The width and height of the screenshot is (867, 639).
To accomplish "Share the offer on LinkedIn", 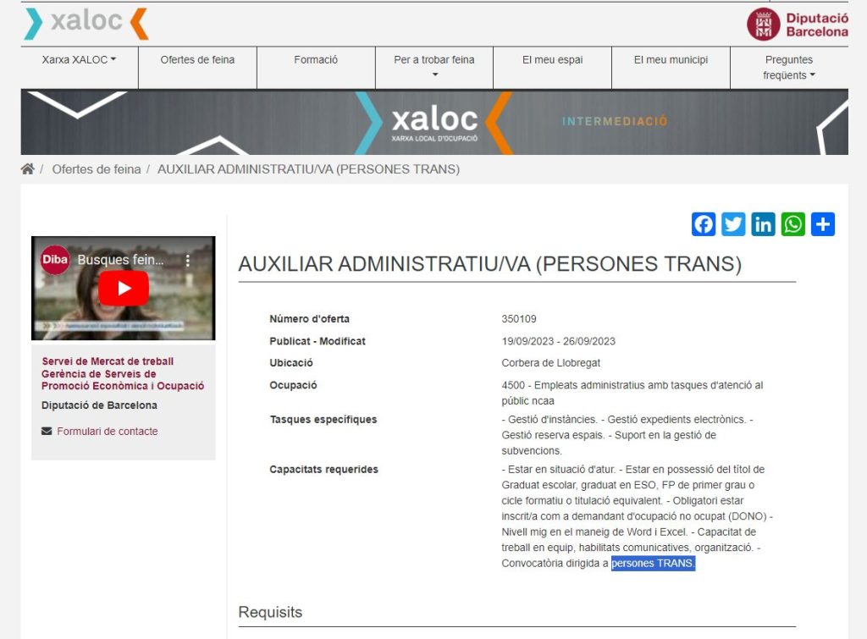I will [763, 224].
